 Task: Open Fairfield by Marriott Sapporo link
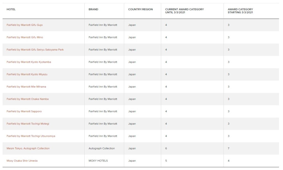24,111
